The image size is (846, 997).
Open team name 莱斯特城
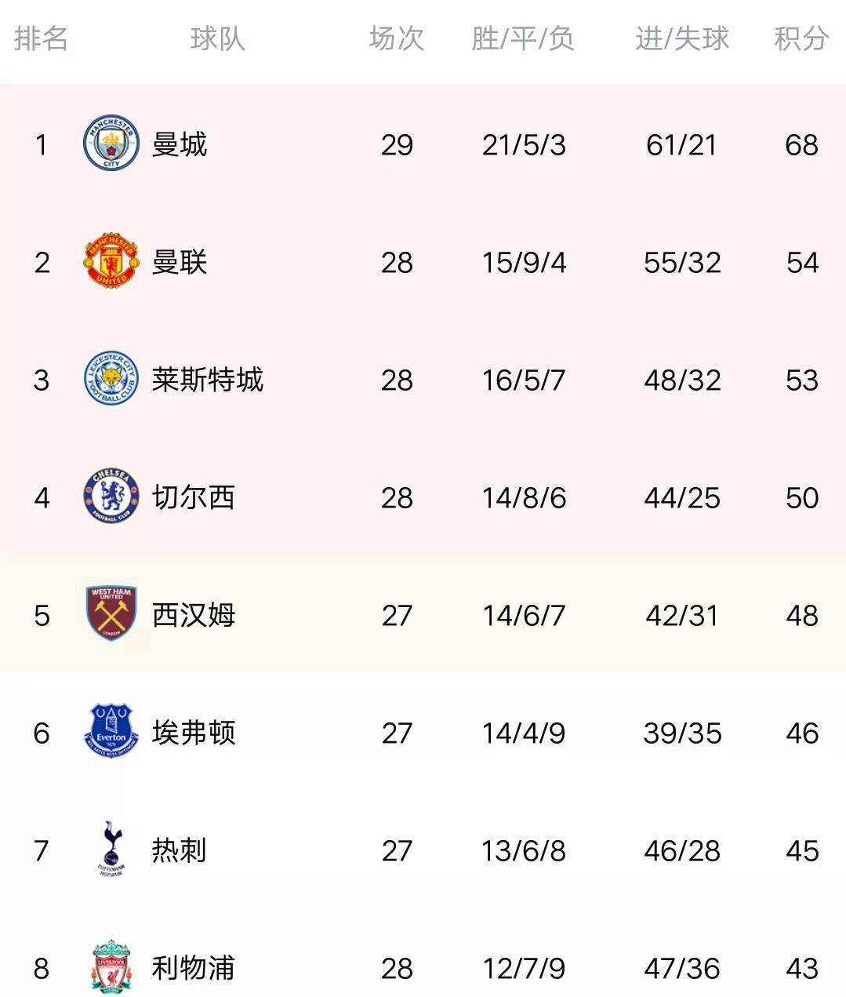(x=208, y=380)
